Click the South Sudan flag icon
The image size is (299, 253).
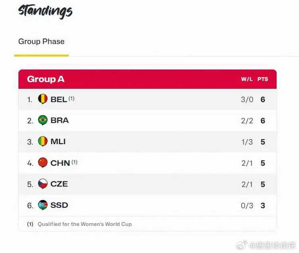click(43, 205)
